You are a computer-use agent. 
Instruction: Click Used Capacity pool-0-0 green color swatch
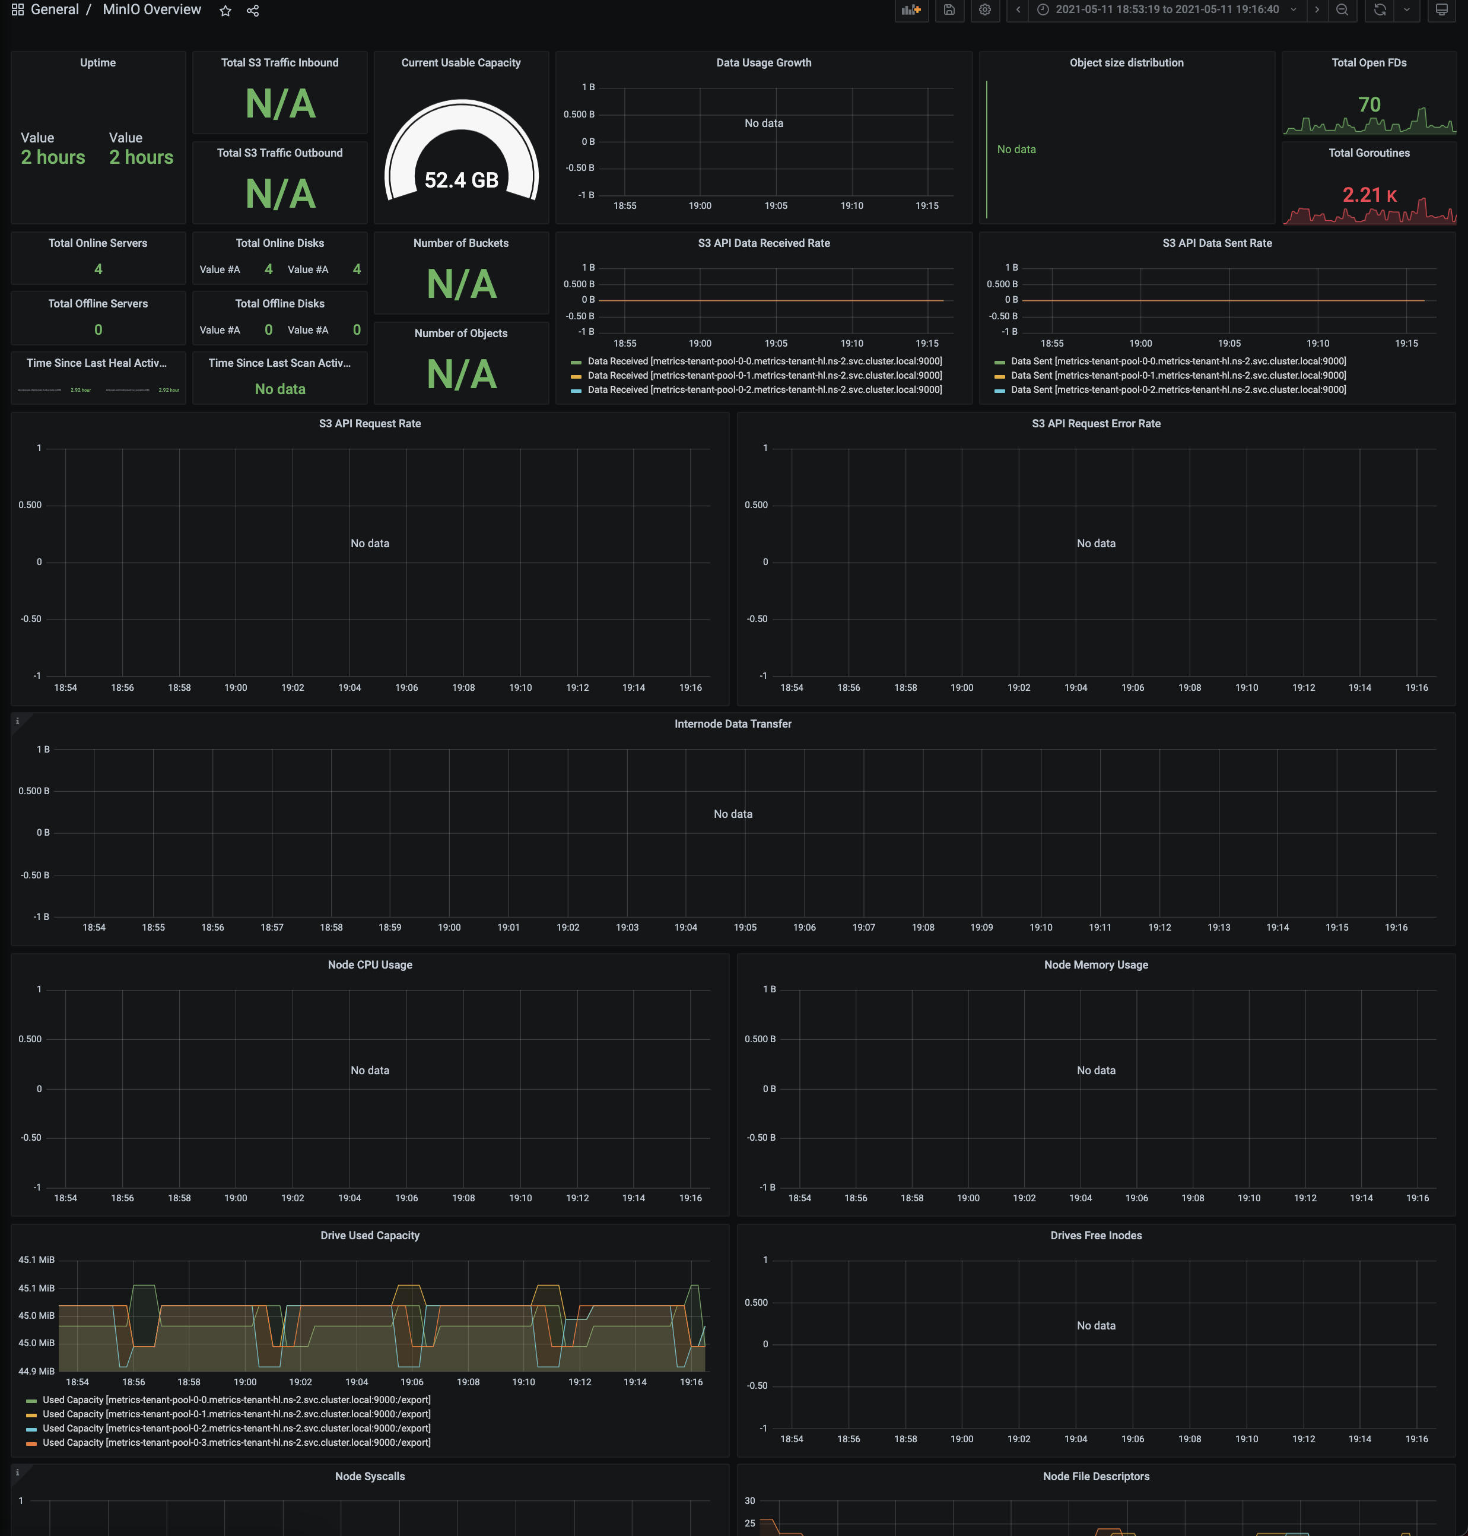coord(31,1401)
